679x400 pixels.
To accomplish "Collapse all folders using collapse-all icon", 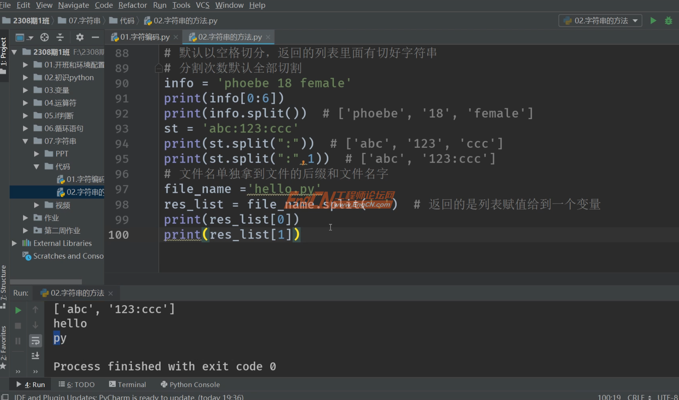I will [x=60, y=37].
